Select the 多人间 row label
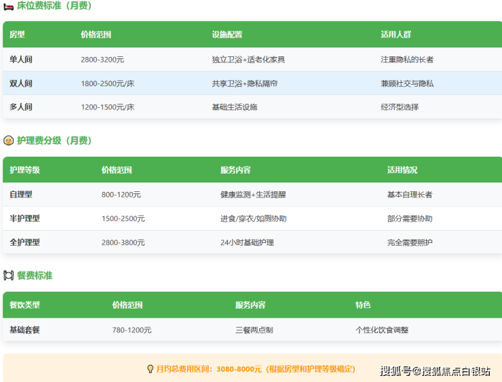 (21, 107)
